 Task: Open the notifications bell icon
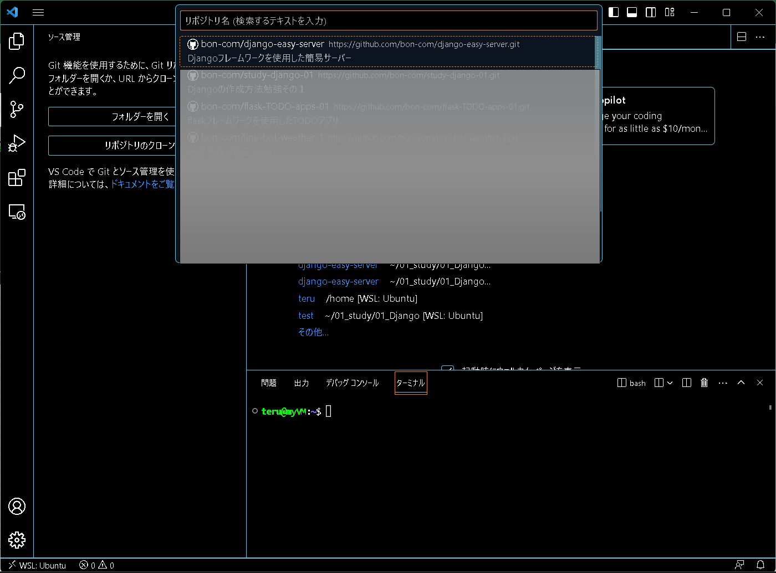[760, 565]
